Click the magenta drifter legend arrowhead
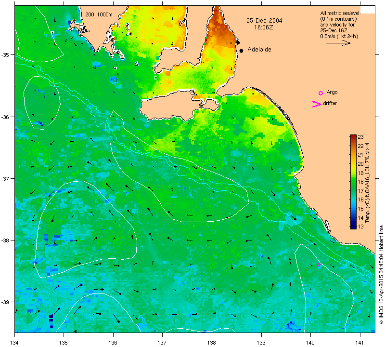 coord(317,104)
